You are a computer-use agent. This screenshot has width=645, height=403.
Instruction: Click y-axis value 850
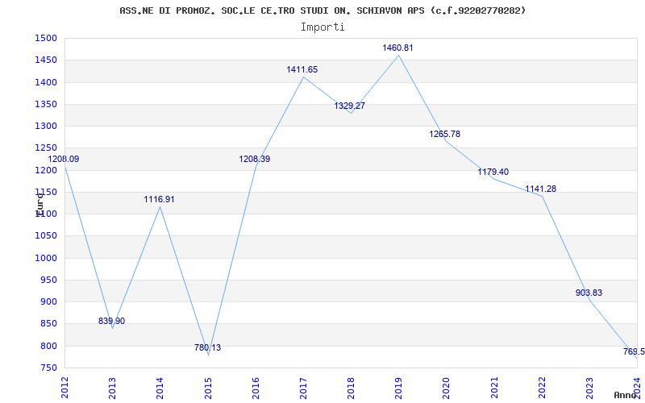click(48, 324)
